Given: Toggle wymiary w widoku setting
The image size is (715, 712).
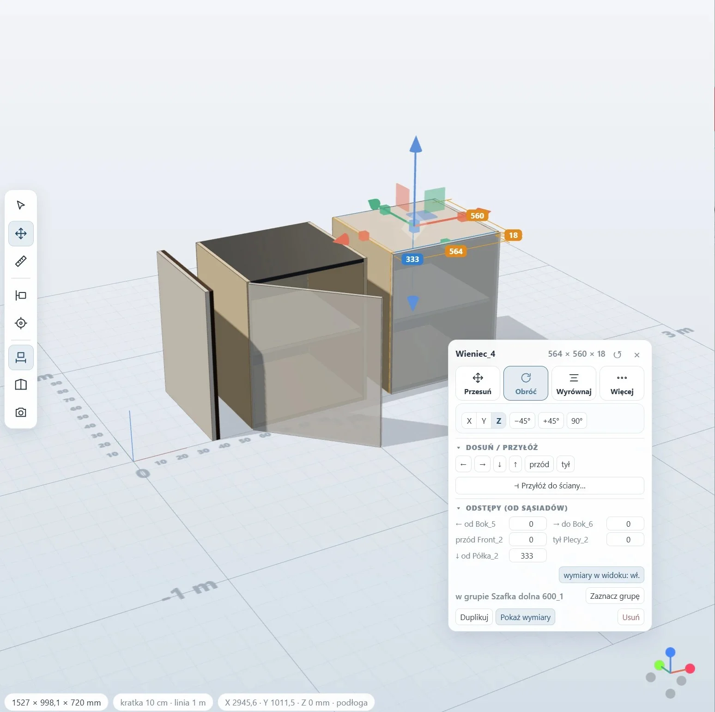Looking at the screenshot, I should (601, 575).
